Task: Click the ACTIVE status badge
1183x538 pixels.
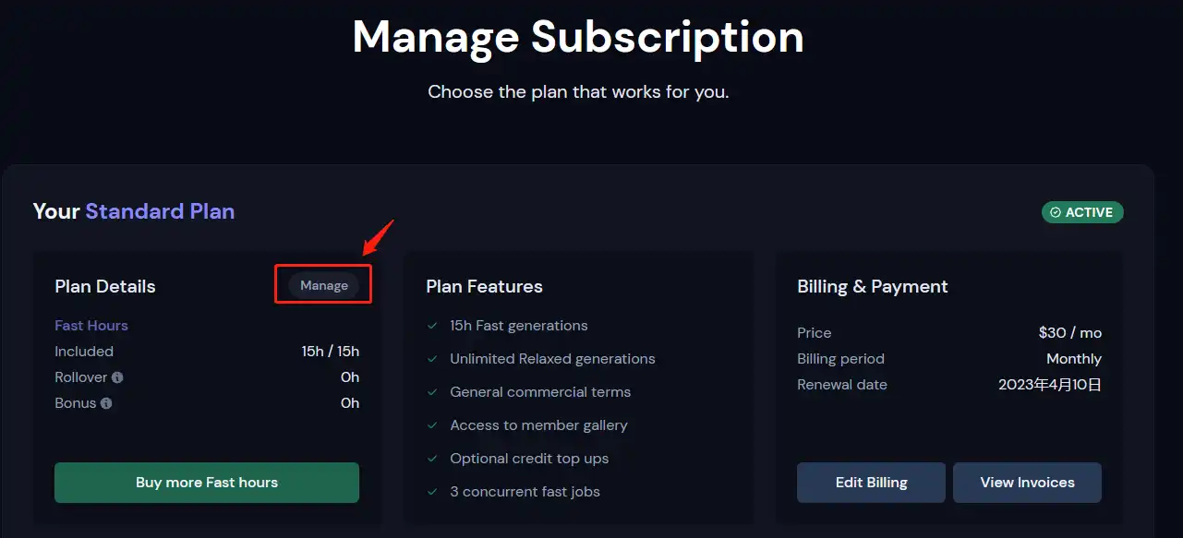Action: pyautogui.click(x=1082, y=212)
